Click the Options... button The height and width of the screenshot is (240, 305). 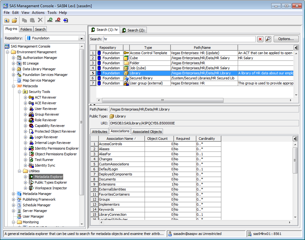click(286, 39)
